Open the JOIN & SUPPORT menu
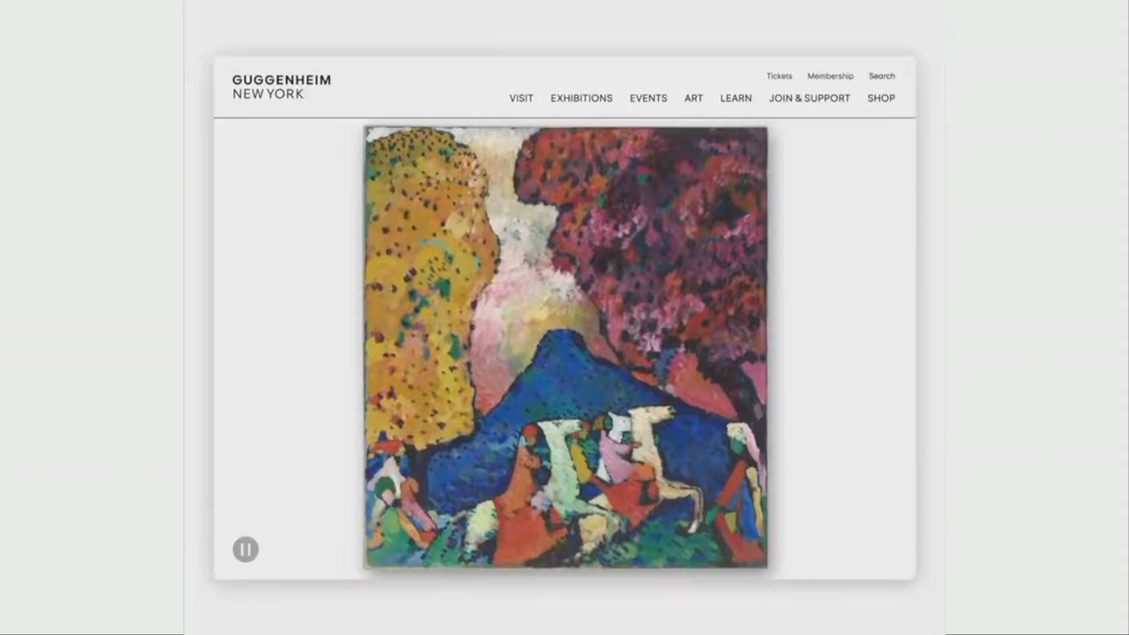 (809, 98)
